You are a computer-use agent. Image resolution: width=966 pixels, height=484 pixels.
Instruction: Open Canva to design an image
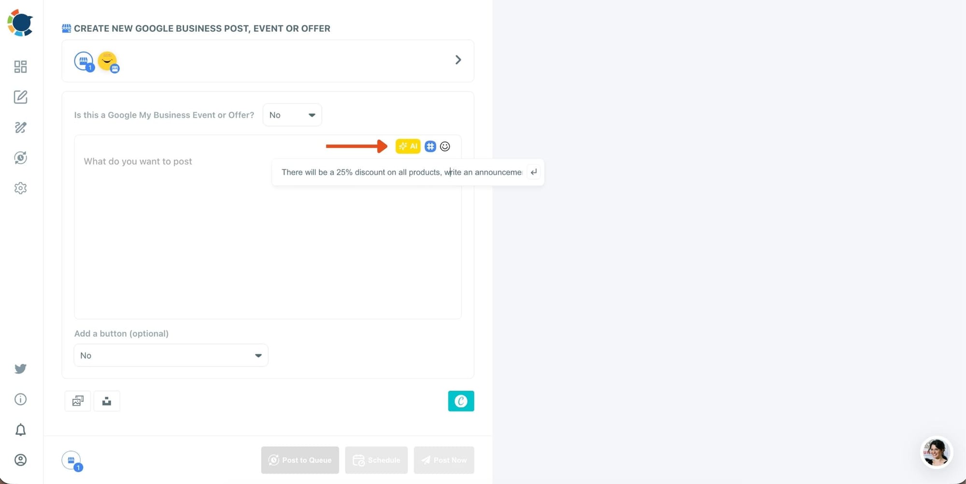461,401
